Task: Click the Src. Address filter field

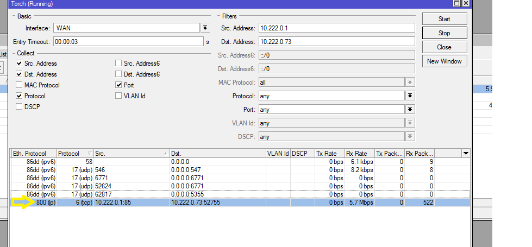Action: click(336, 28)
